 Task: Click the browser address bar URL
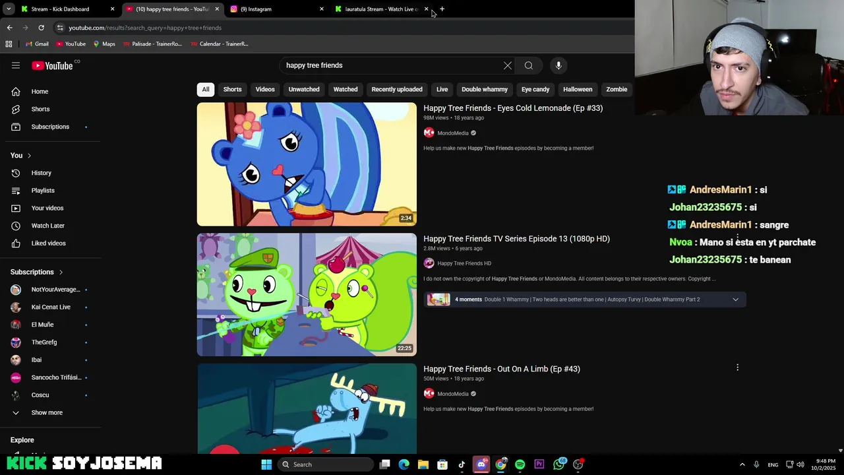[145, 28]
